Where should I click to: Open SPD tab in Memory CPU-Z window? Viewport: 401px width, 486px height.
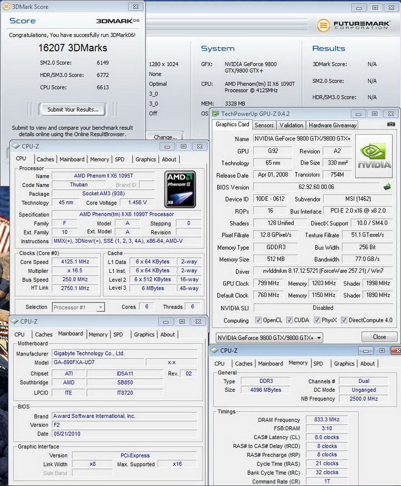(318, 364)
